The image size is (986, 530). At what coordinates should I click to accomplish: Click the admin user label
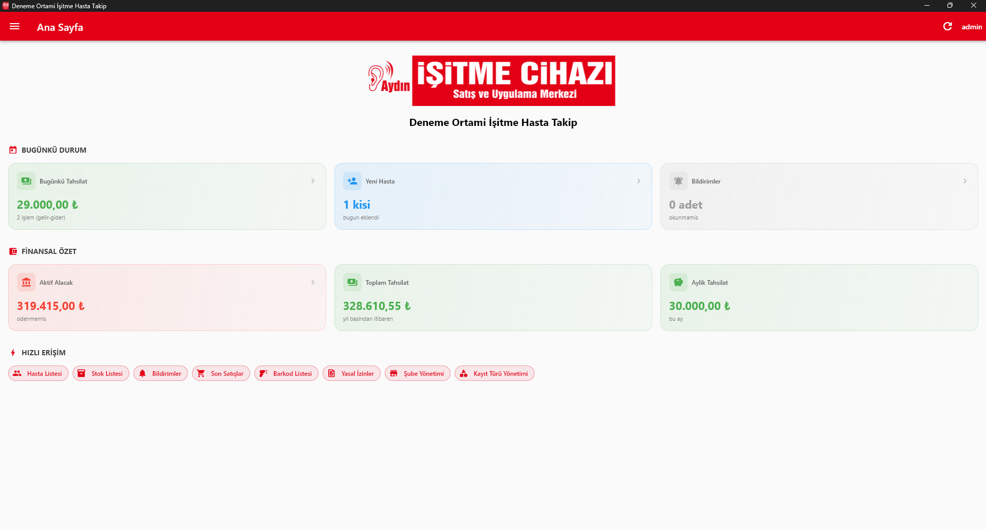click(971, 27)
